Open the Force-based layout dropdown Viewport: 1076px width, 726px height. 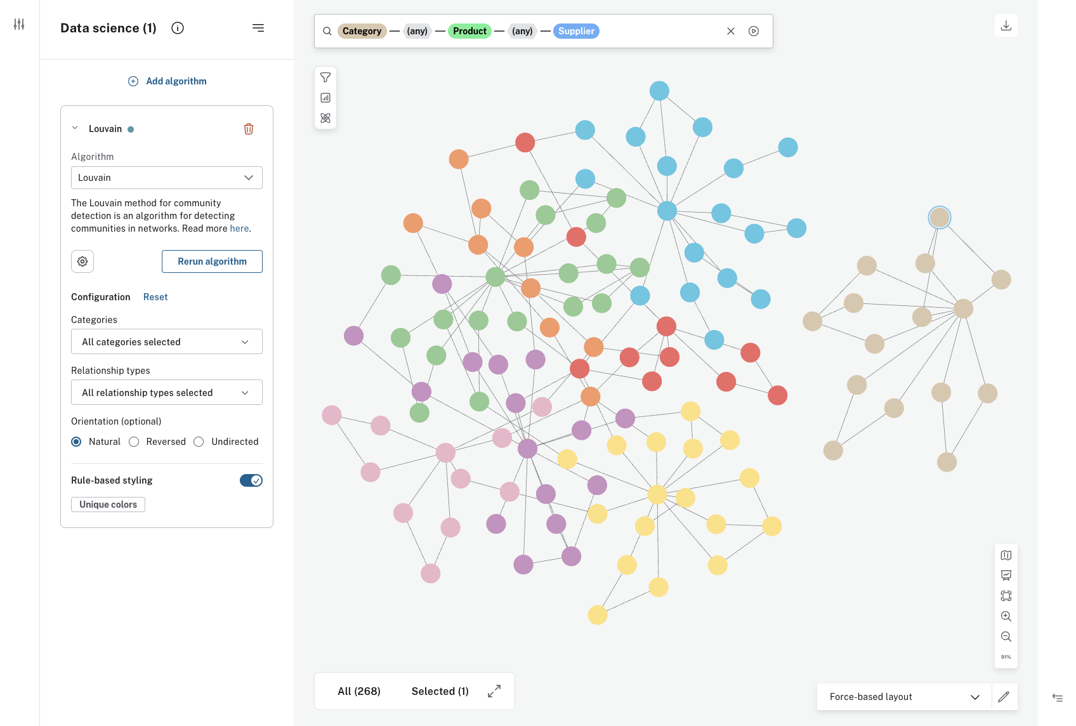pos(903,697)
